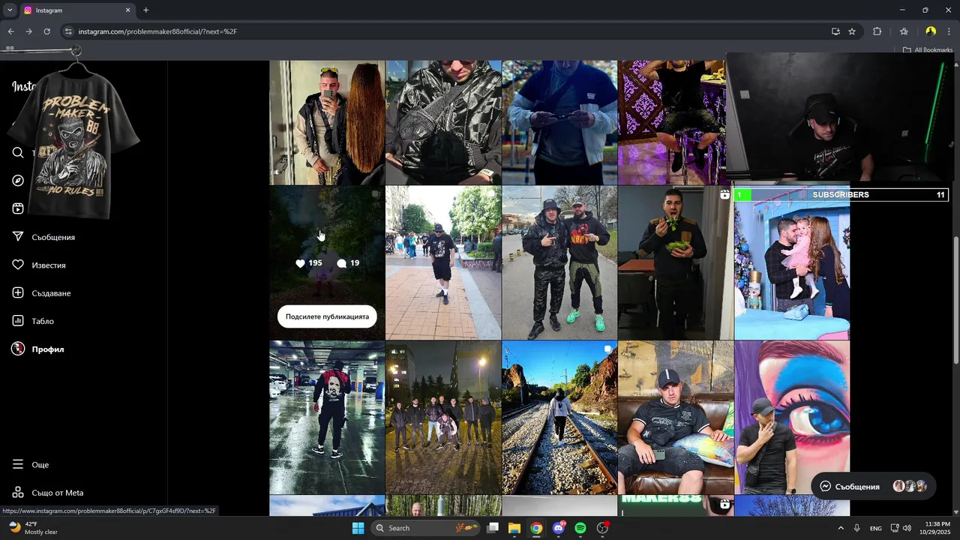960x540 pixels.
Task: Close the Instagram tab
Action: tap(127, 10)
